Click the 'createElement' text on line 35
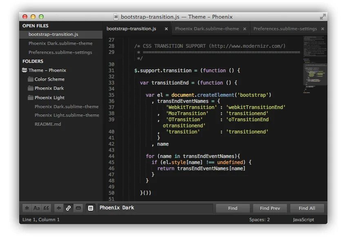Viewport: 347px width, 242px height. point(216,95)
